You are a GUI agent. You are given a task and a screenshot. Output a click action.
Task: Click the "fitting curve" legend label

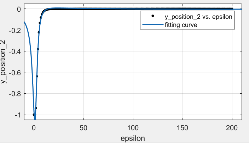point(181,25)
